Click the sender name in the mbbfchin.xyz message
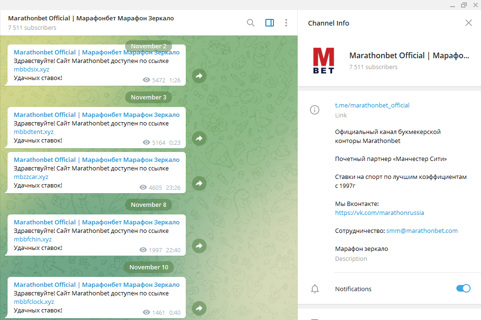Screen dimensions: 481x320 (x=97, y=222)
